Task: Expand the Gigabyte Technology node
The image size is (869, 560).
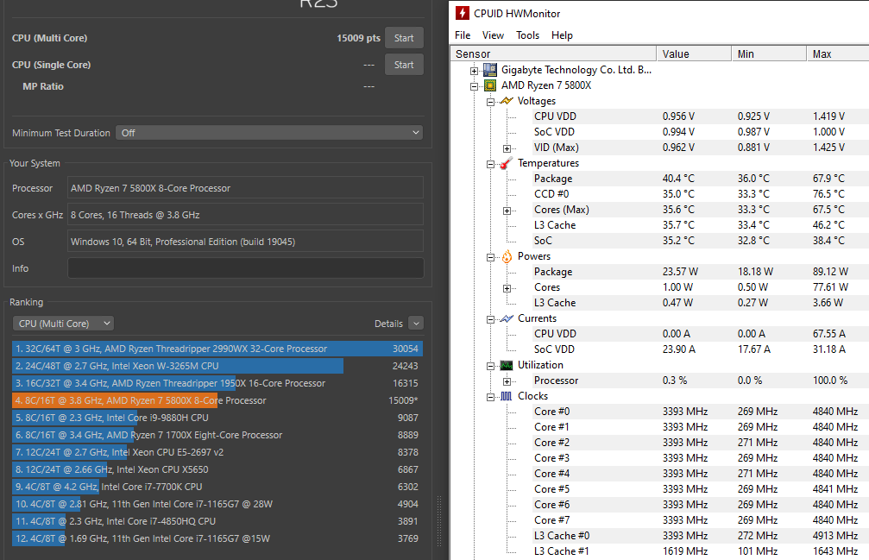Action: tap(474, 71)
